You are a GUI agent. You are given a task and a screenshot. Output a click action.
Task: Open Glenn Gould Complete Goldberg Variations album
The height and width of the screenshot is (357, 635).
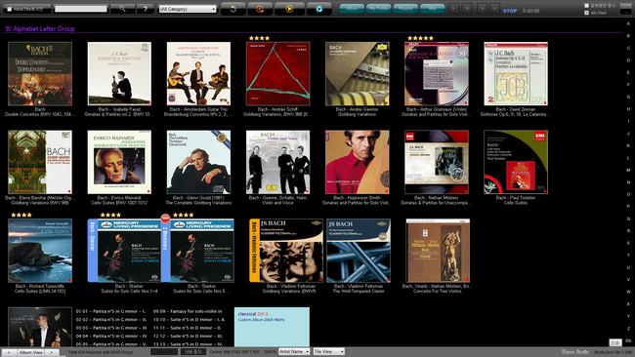point(198,162)
